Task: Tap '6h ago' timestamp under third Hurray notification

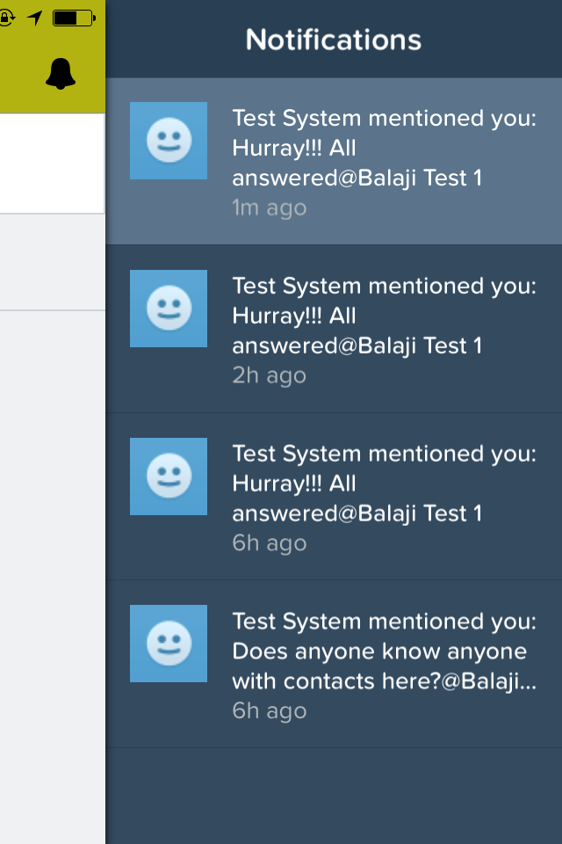Action: (x=270, y=543)
